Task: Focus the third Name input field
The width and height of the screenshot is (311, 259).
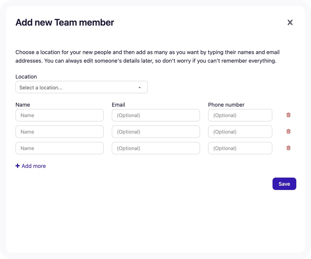Action: [x=59, y=148]
